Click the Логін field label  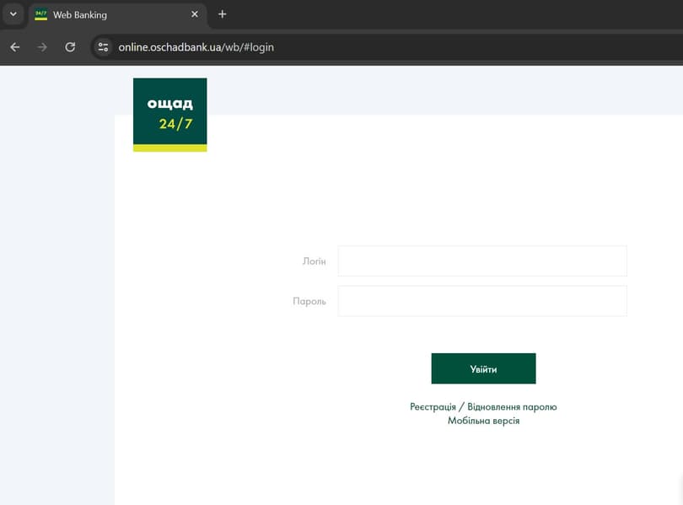pyautogui.click(x=314, y=261)
